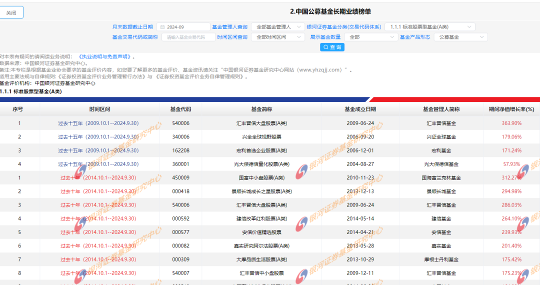Open the 全部时间区间 dropdown
Screen dimensions: 540x285
[278, 37]
